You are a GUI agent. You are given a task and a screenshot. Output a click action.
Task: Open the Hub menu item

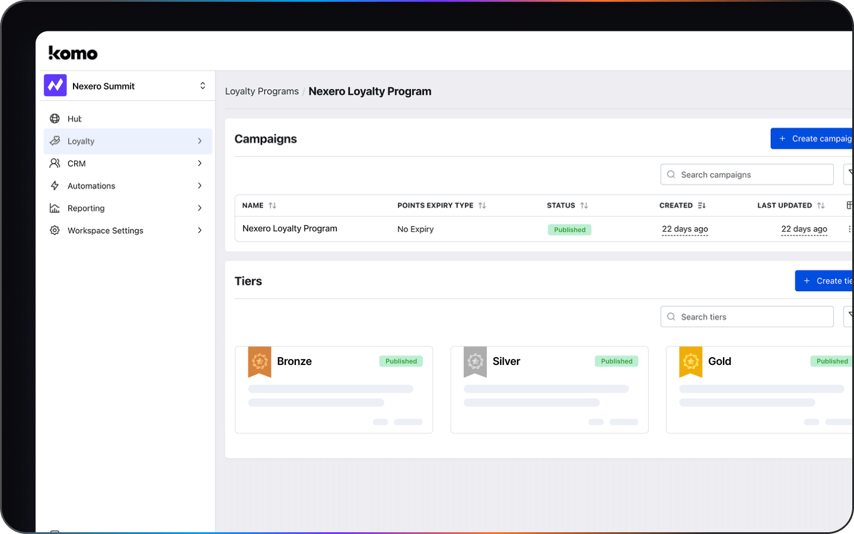pos(74,119)
